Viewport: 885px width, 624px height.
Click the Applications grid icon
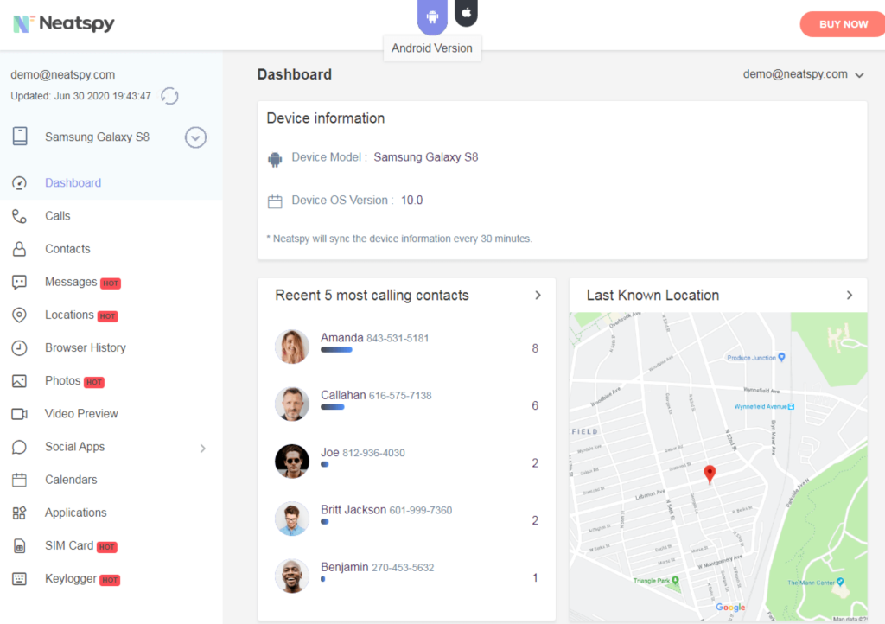[x=19, y=513]
